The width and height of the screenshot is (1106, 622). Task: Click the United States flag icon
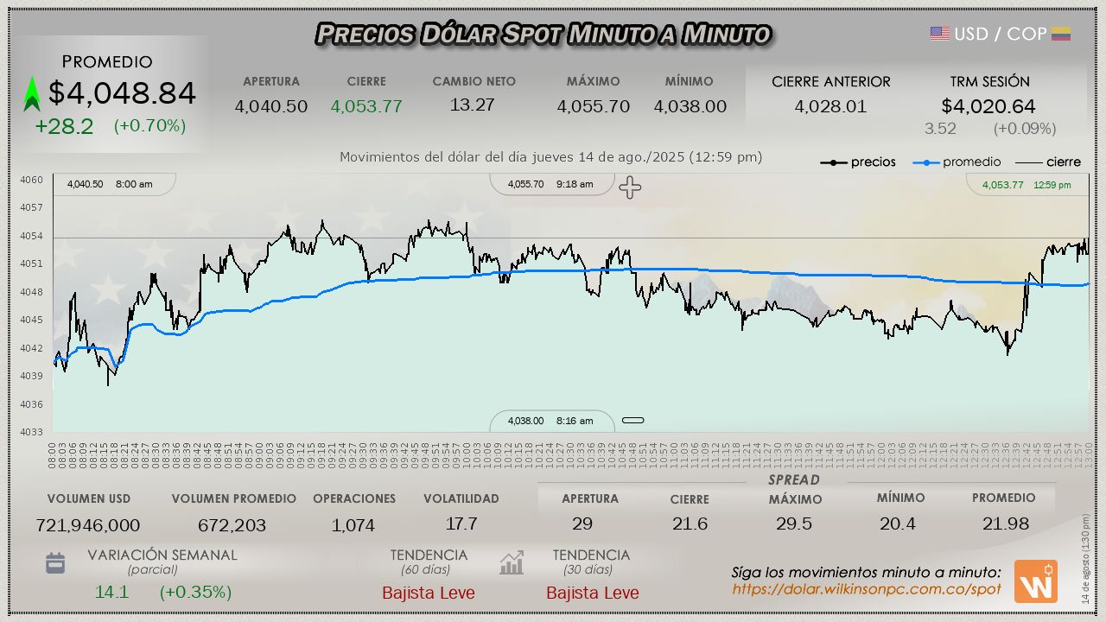point(940,34)
